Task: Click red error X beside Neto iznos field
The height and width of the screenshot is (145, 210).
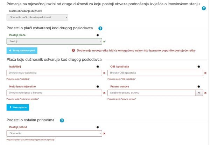Action: (104, 93)
